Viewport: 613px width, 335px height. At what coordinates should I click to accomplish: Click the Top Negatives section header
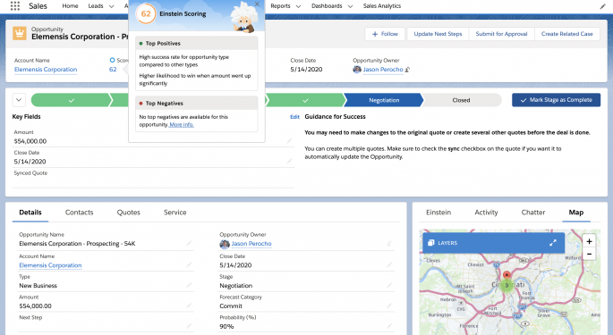click(x=197, y=103)
